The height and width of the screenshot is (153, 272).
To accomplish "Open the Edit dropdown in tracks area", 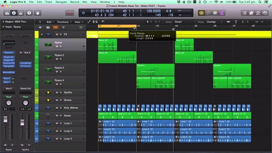I will tap(50, 22).
